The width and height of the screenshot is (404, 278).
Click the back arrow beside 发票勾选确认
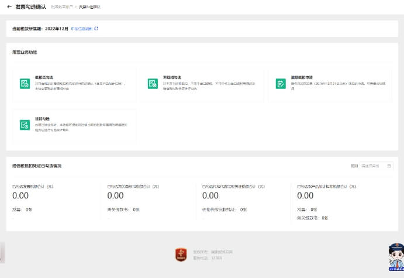(x=9, y=7)
